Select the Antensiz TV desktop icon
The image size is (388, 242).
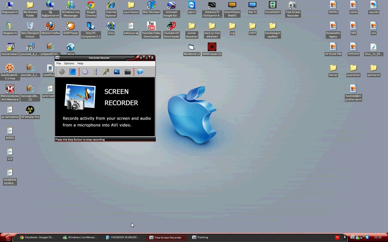212,9
